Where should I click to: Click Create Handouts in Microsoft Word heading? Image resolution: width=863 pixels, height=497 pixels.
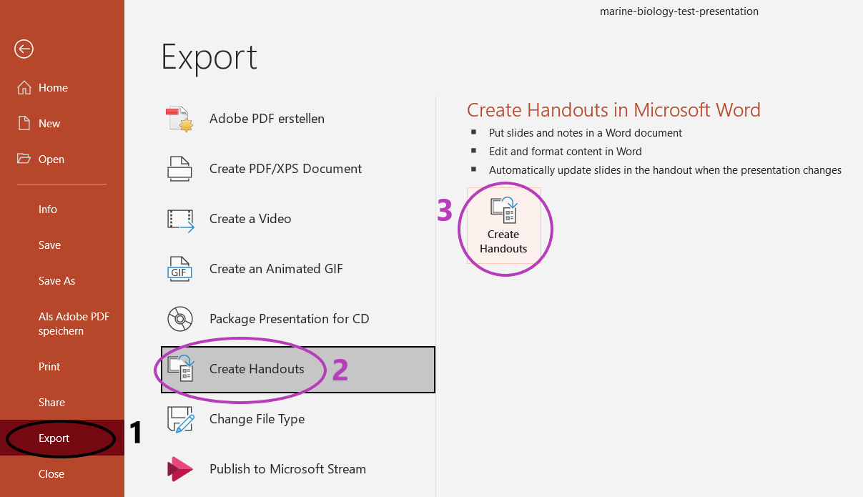coord(613,110)
